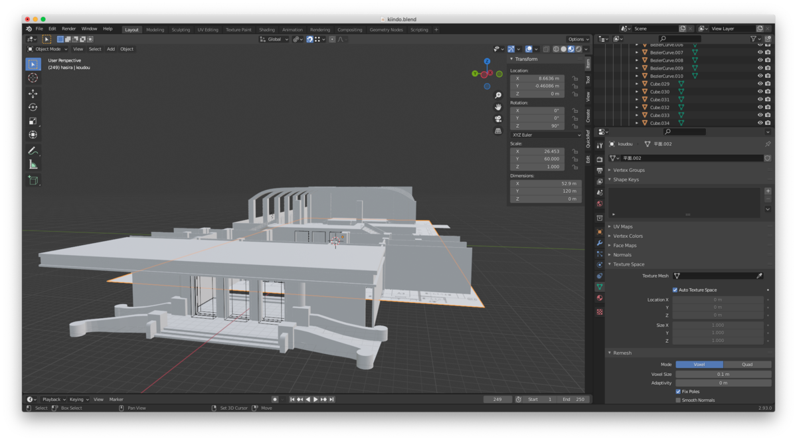Viewport: 797px width, 441px height.
Task: Expand the UV Maps panel
Action: 622,226
